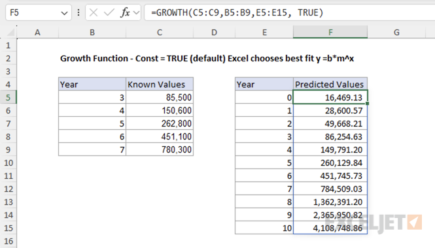The image size is (435, 248).
Task: Select column A header
Action: pyautogui.click(x=37, y=33)
